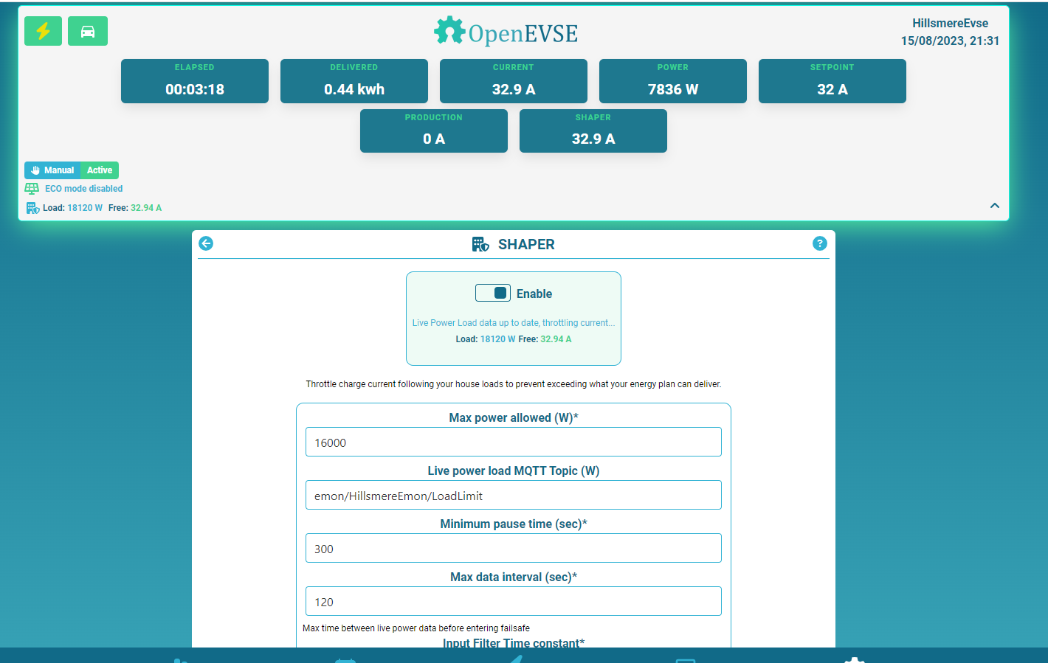This screenshot has height=663, width=1048.
Task: Click the 'Max data interval (sec)*' label
Action: [x=514, y=577]
